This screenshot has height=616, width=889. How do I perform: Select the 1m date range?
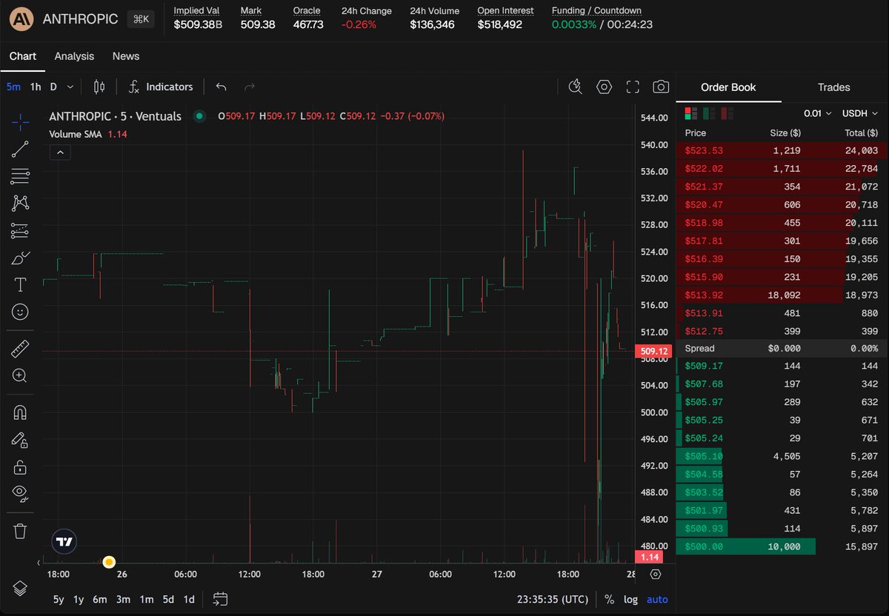[147, 600]
